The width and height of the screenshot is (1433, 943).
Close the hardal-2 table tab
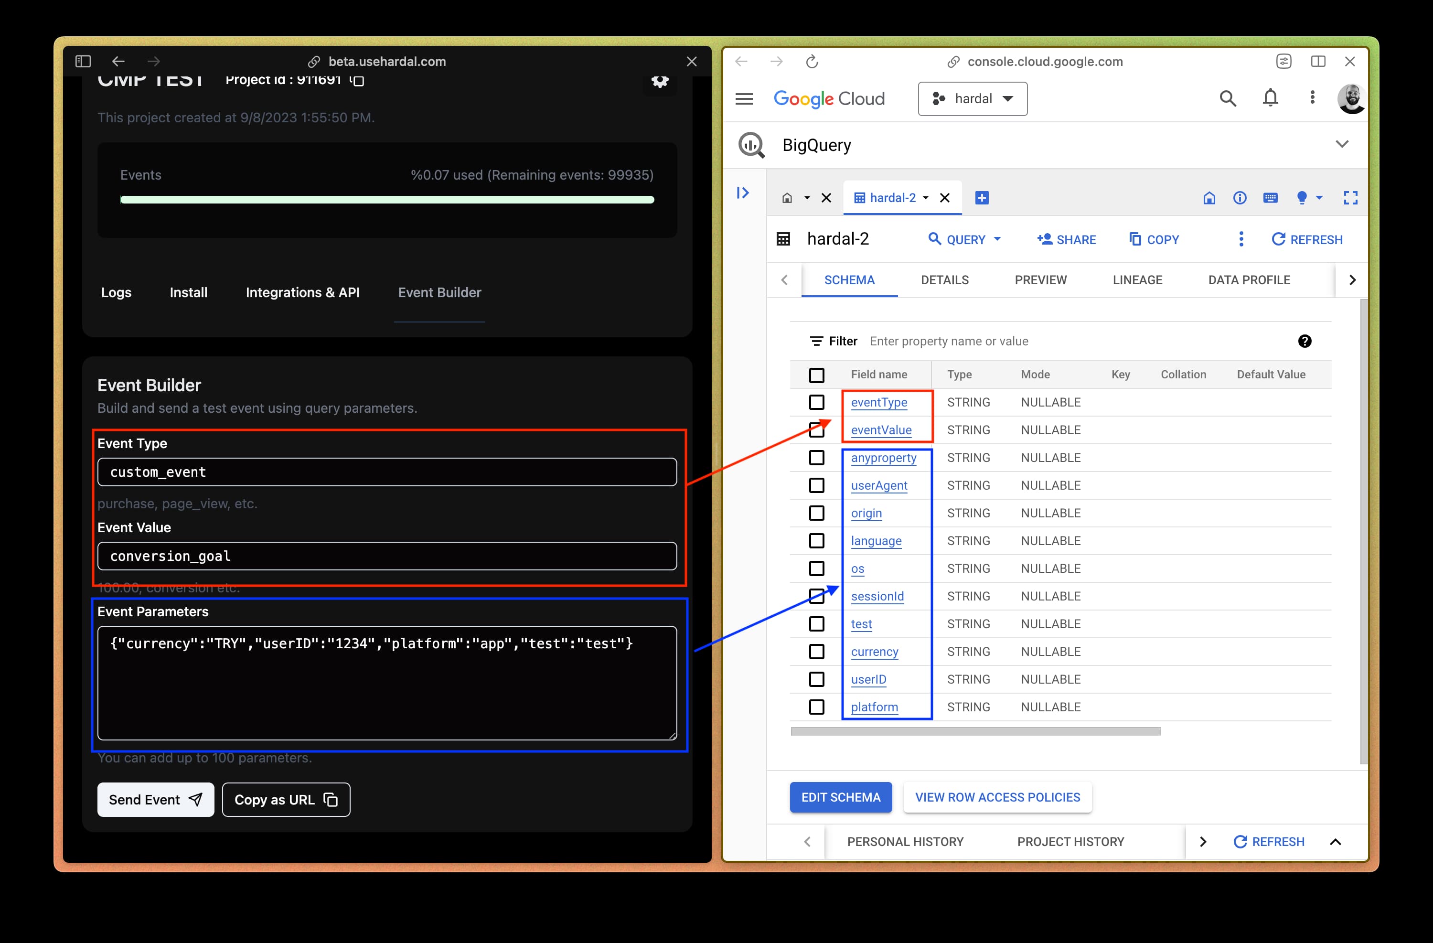coord(945,198)
